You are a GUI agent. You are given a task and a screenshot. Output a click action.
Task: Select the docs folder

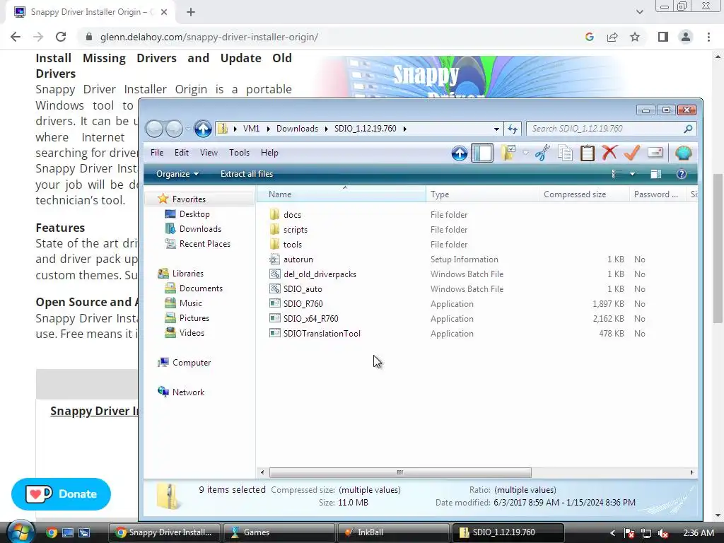[292, 215]
